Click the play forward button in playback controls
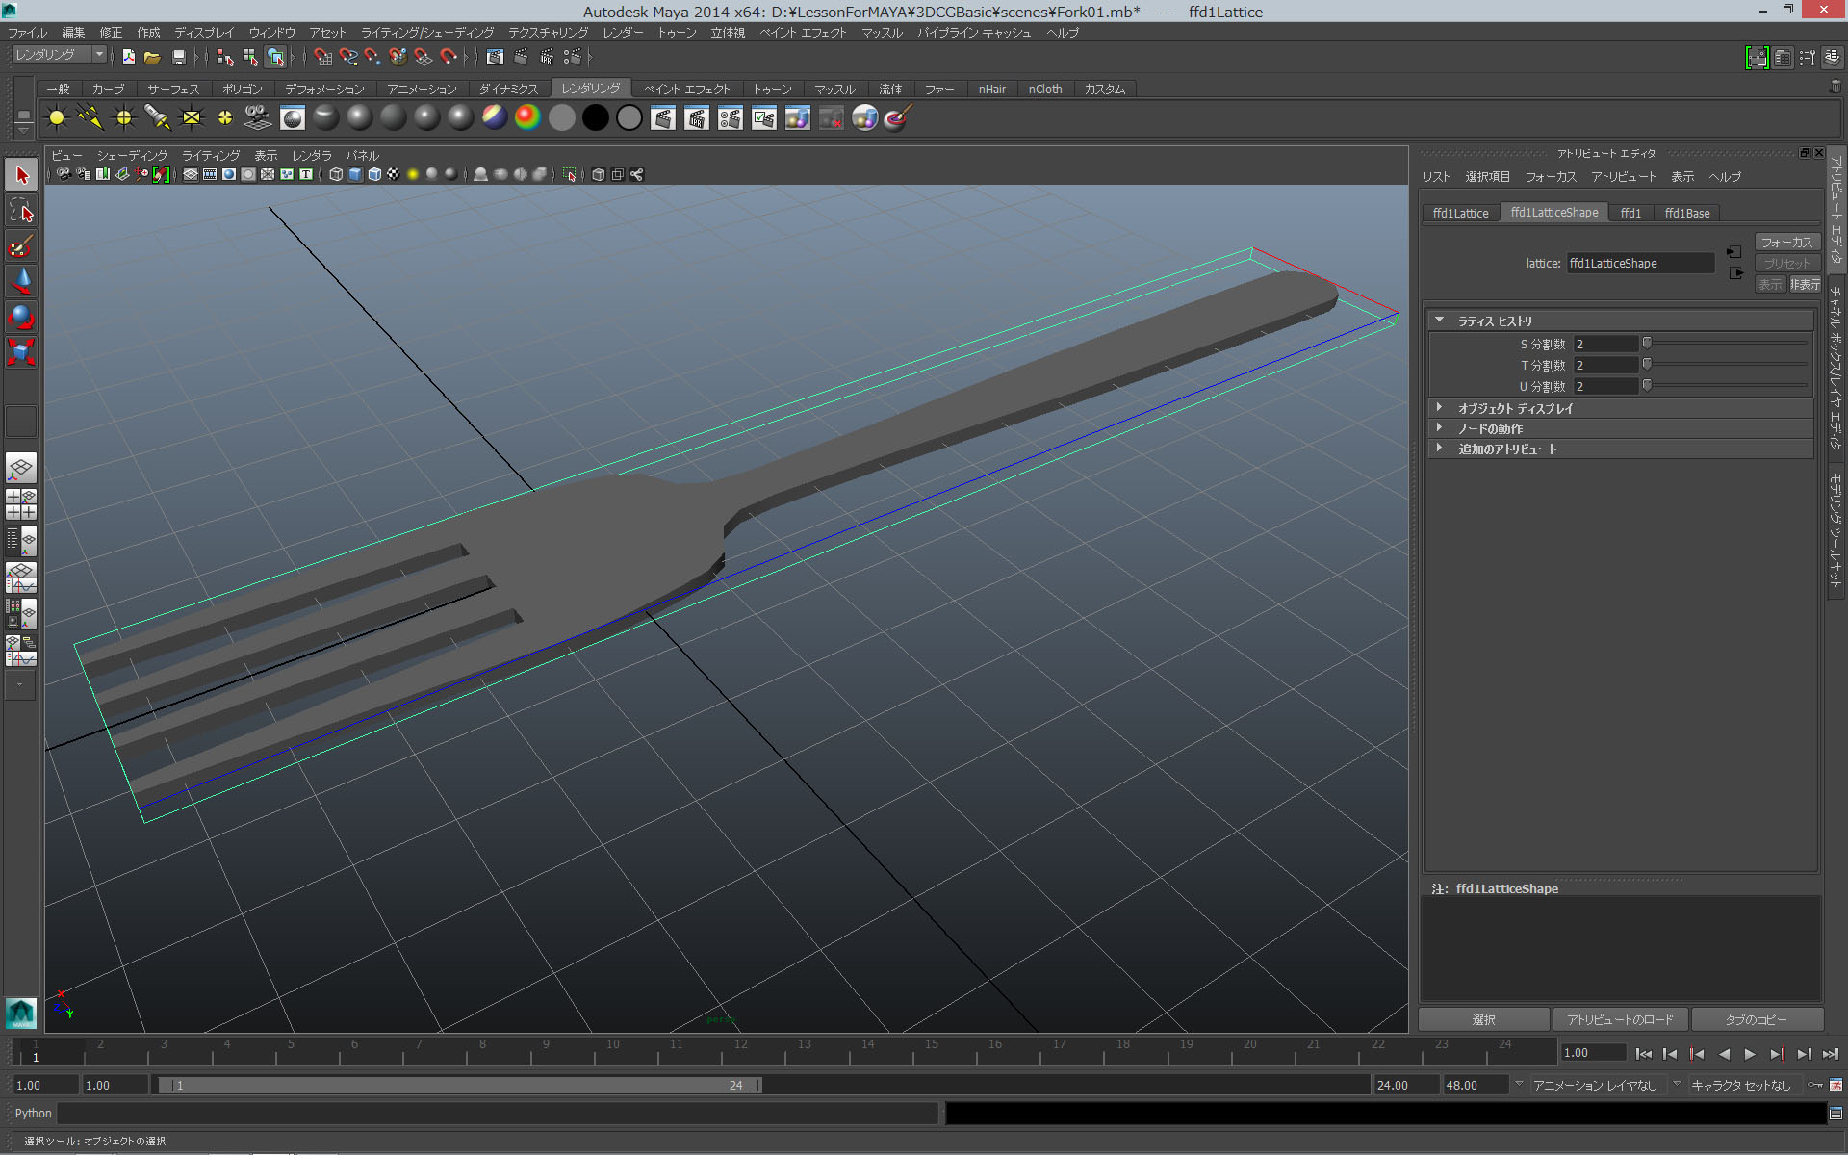1848x1155 pixels. pos(1750,1054)
